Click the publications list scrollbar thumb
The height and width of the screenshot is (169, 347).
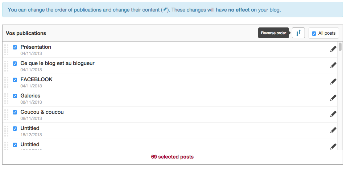point(340,47)
